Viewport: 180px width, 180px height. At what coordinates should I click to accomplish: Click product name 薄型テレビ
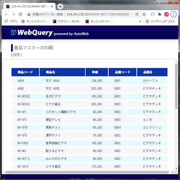[53, 120]
